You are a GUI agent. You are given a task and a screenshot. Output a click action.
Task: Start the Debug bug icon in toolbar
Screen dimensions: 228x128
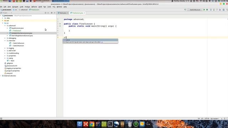pos(207,10)
